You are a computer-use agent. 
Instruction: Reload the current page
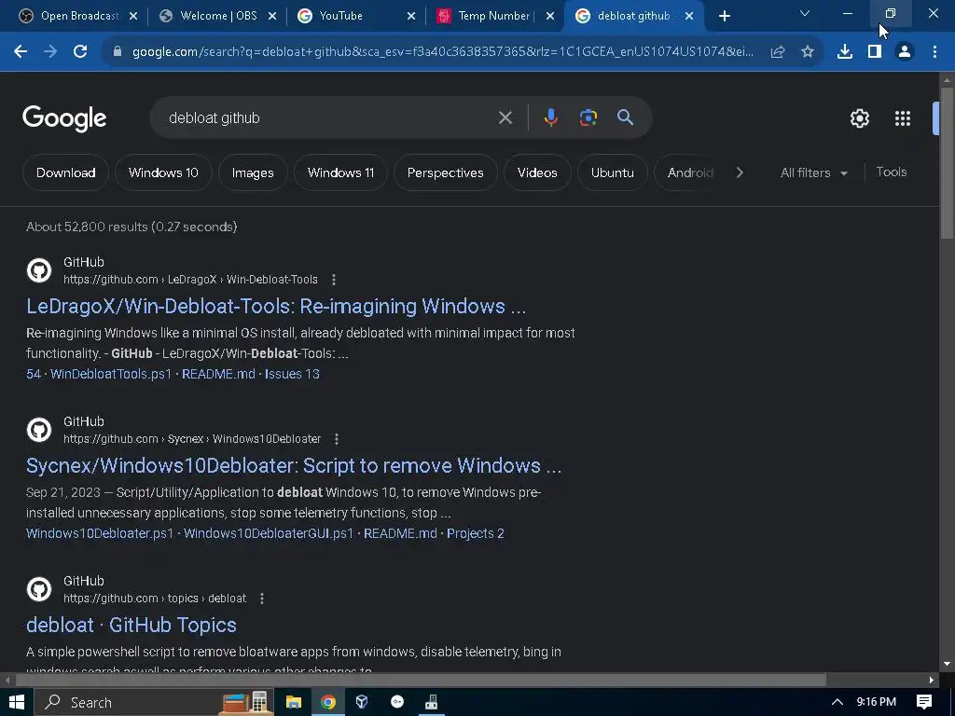(80, 52)
